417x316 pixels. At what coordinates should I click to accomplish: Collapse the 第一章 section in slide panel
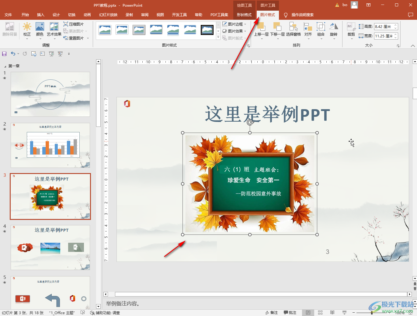click(x=5, y=66)
